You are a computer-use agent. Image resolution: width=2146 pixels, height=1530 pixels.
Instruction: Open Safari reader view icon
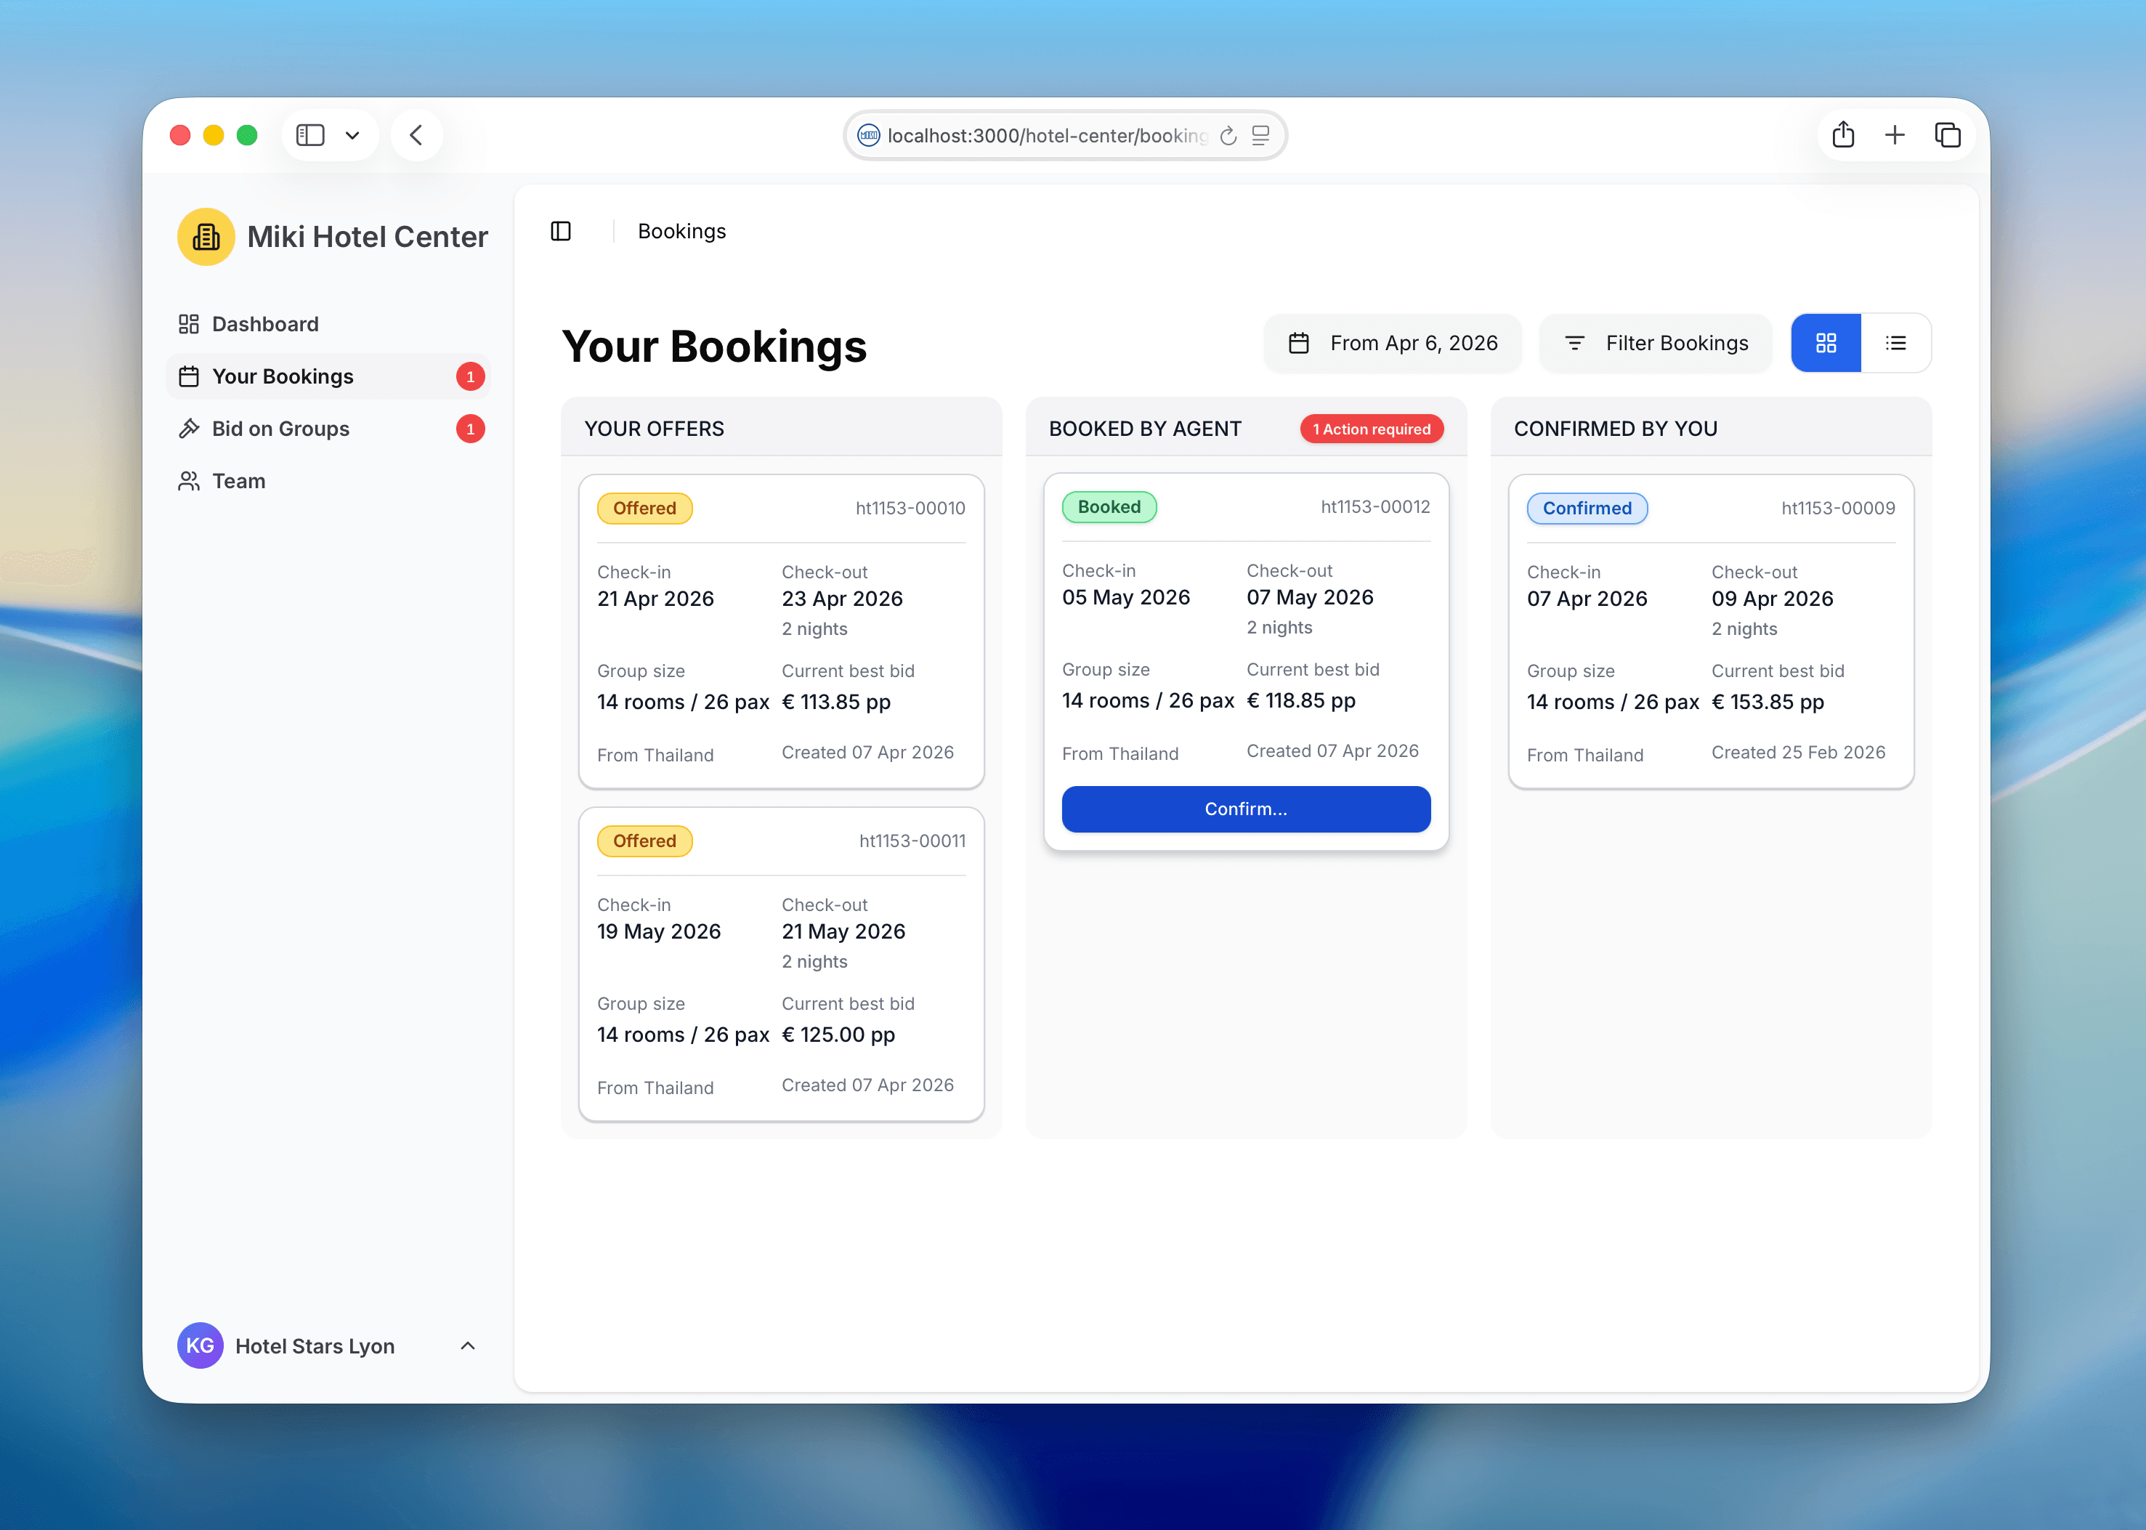pos(1260,136)
